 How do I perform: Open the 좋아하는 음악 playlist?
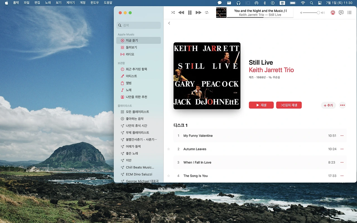pyautogui.click(x=139, y=119)
